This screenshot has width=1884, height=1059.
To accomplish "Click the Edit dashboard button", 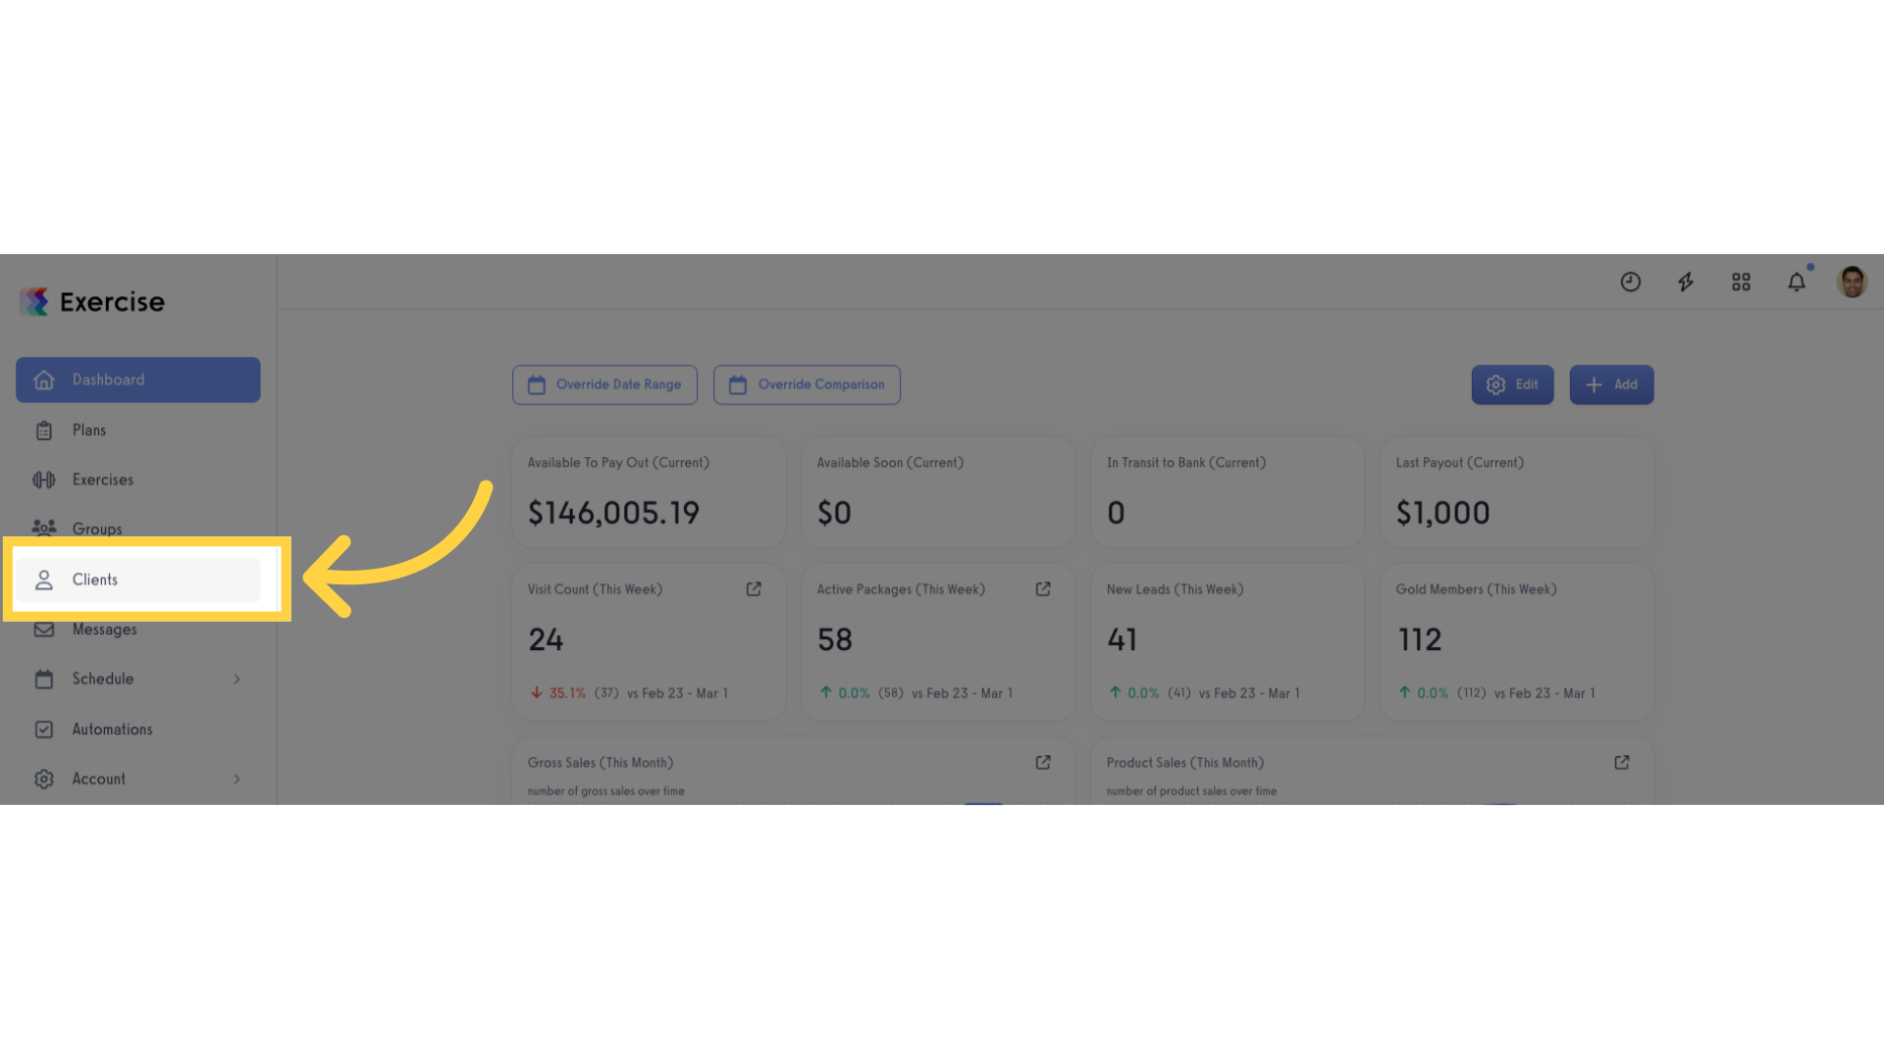I will (1512, 384).
